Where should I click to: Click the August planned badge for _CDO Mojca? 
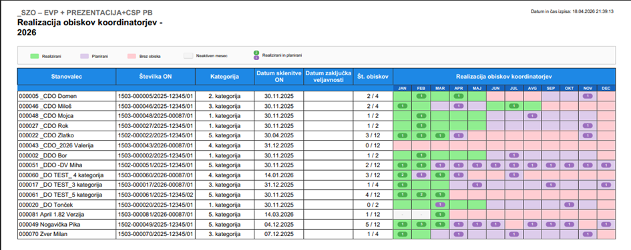[532, 116]
